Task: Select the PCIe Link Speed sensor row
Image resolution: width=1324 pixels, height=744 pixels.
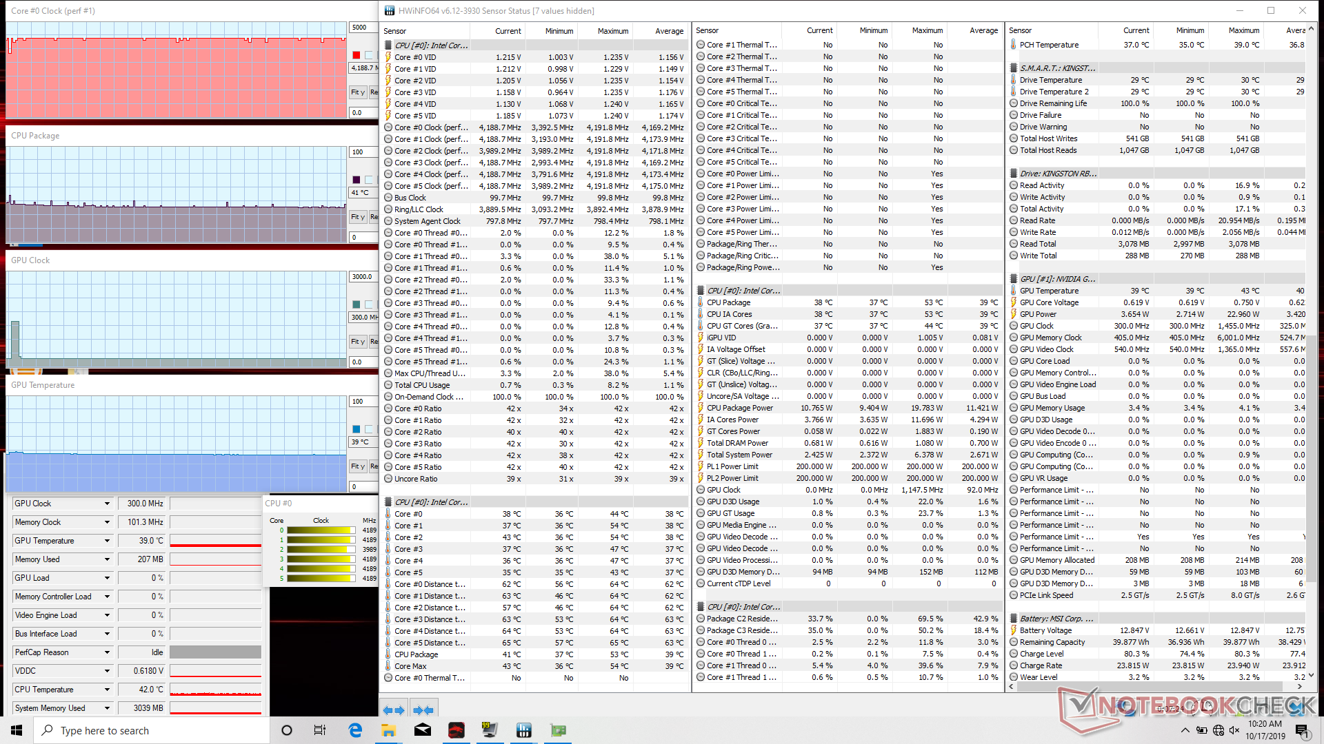Action: coord(1157,595)
